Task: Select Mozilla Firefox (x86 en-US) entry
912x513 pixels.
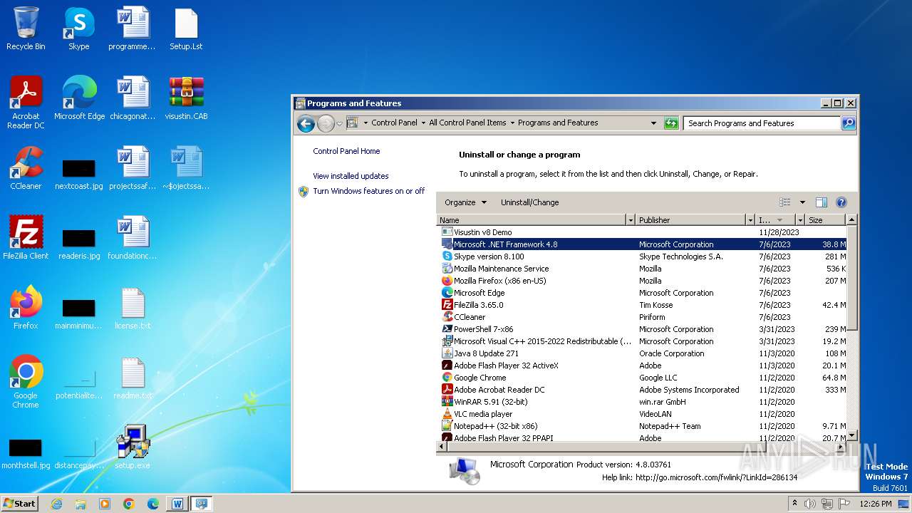Action: [641, 281]
